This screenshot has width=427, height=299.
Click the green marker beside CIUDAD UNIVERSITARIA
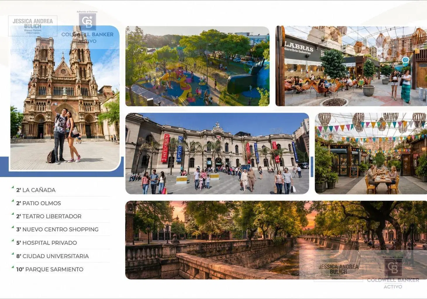coord(13,253)
